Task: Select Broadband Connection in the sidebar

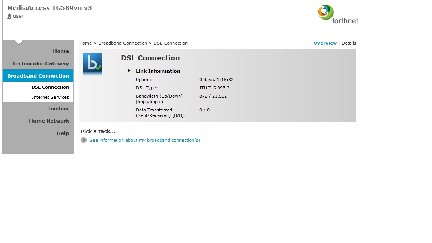Action: pyautogui.click(x=38, y=76)
